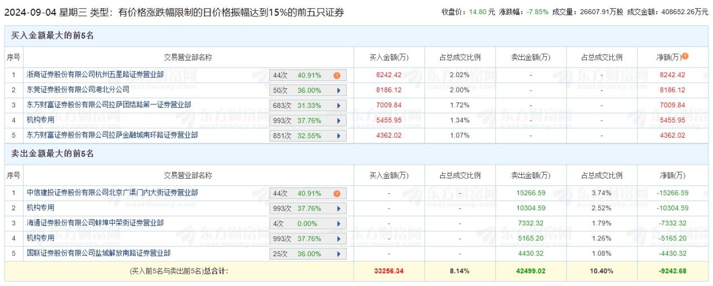Open 海通证券蚌埠中荣街证券营业部 link
The height and width of the screenshot is (286, 713).
(x=95, y=223)
